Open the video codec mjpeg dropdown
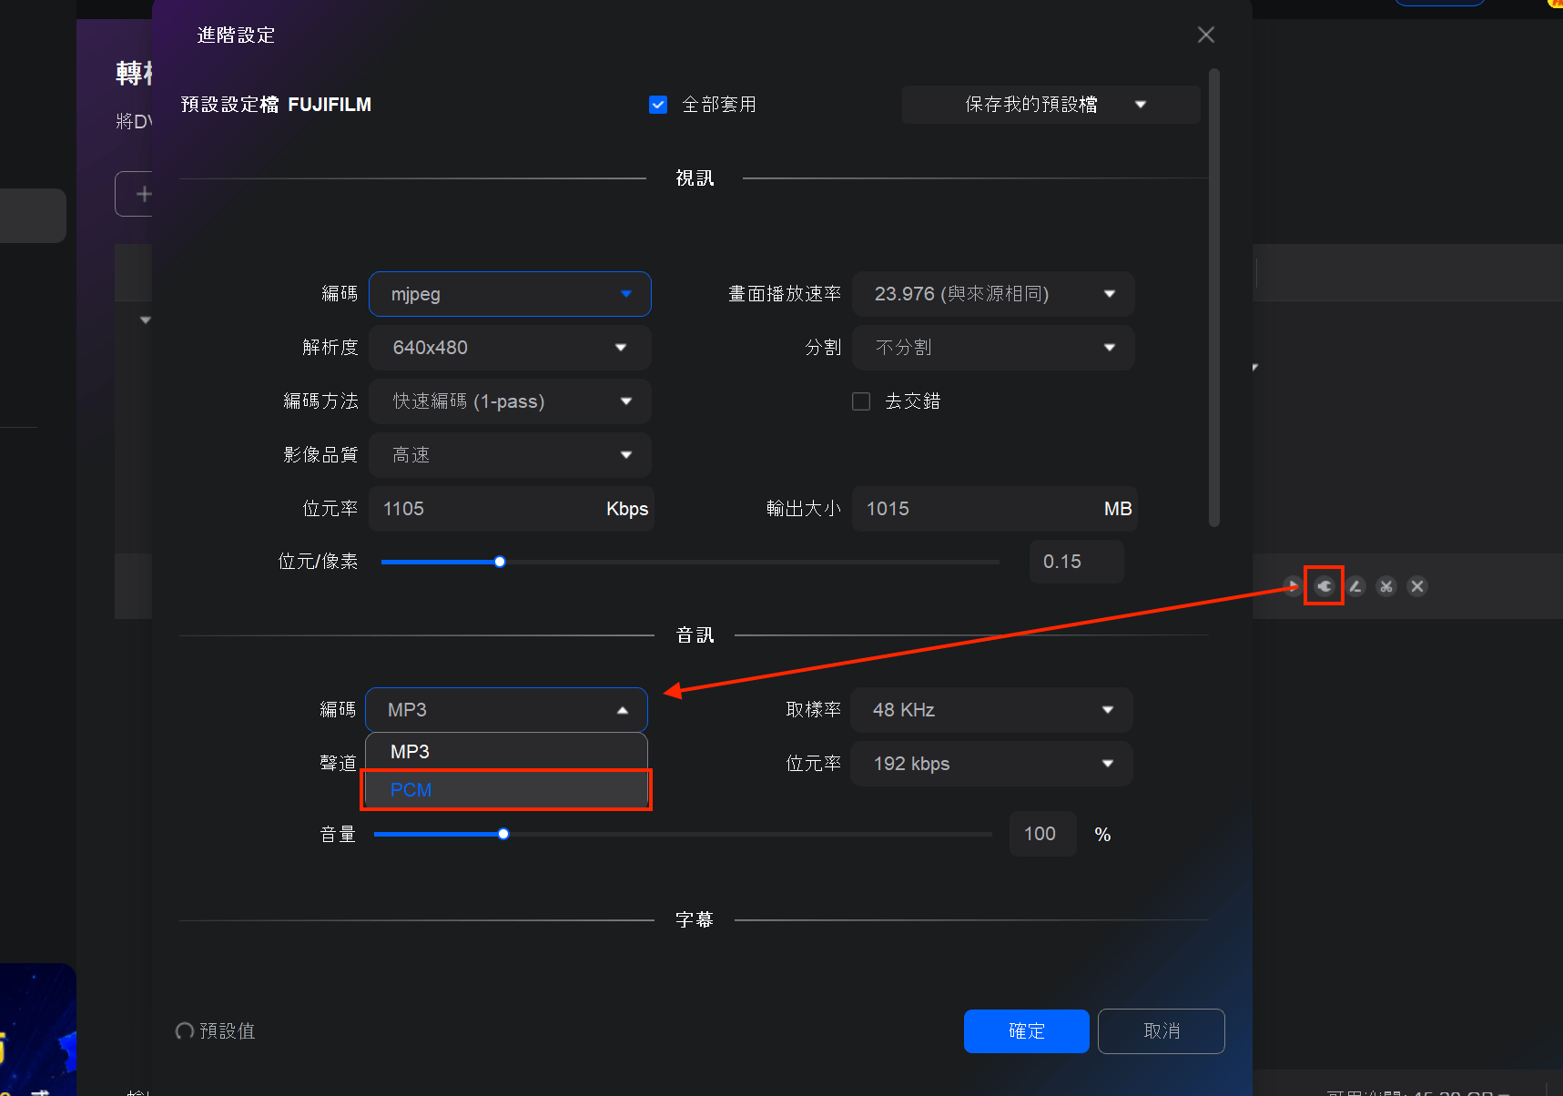This screenshot has height=1096, width=1563. pos(510,294)
